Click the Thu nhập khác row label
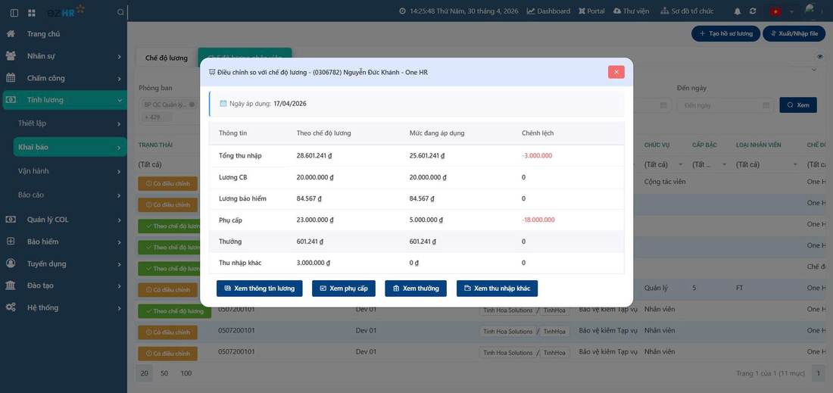 point(240,263)
